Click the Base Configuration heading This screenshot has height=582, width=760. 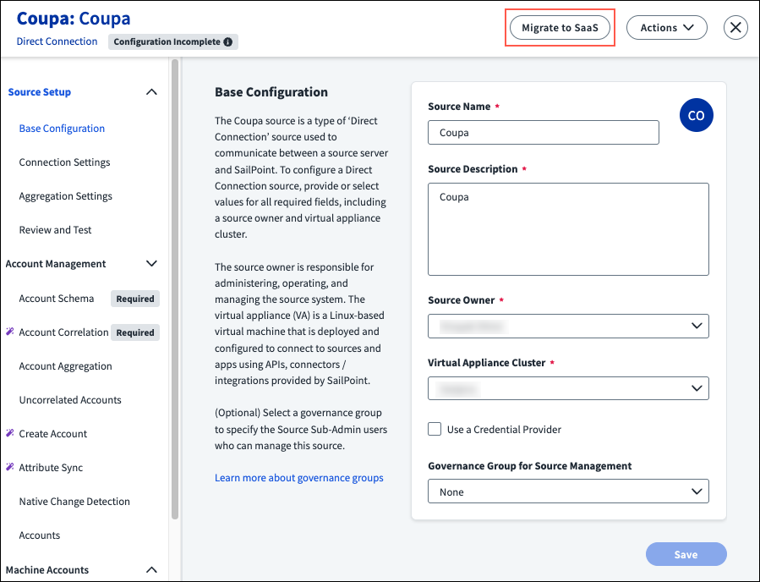coord(271,92)
